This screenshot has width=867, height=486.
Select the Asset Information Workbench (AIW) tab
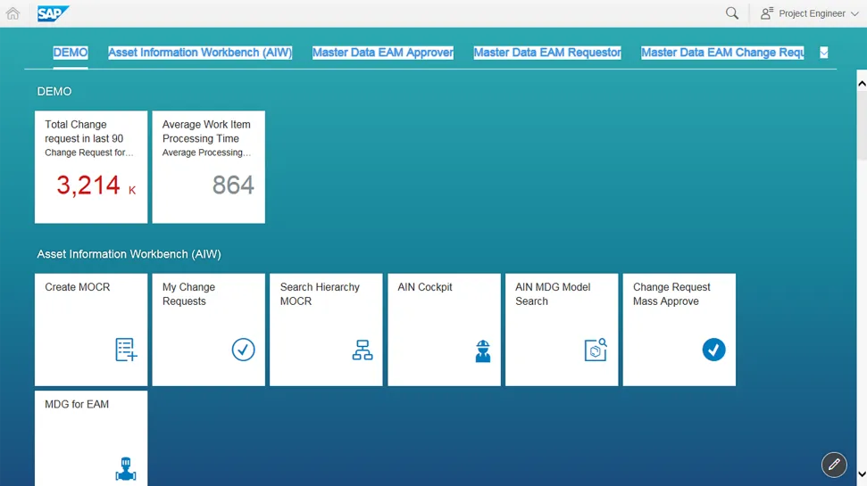(200, 53)
